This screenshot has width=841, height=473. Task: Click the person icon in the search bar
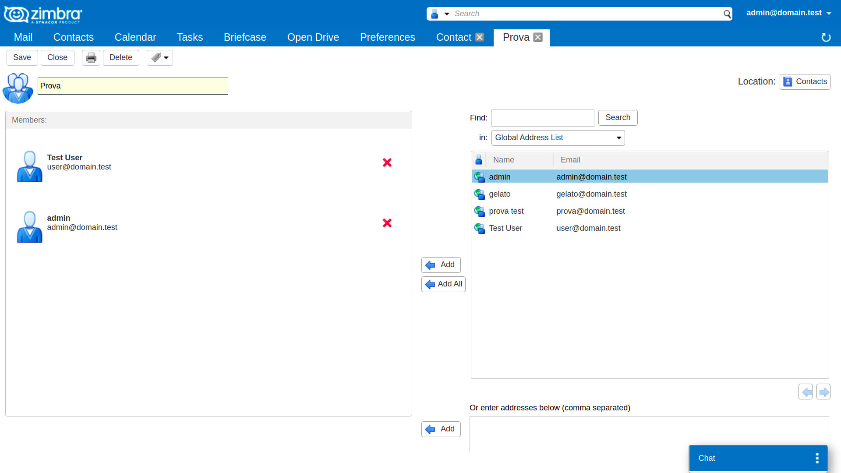(435, 14)
